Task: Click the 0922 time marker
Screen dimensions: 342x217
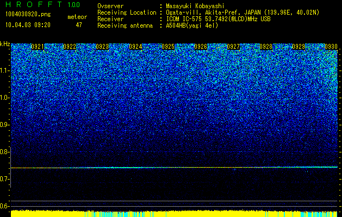Action: [x=70, y=47]
